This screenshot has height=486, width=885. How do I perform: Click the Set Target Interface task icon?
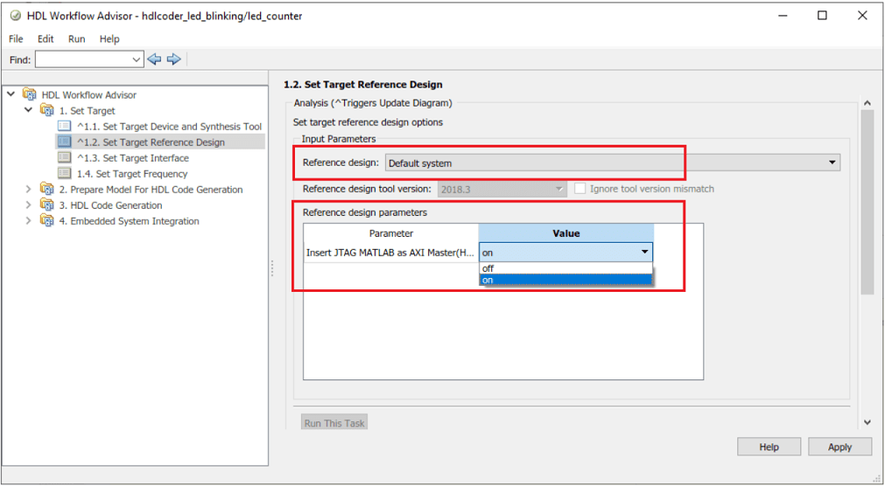65,158
